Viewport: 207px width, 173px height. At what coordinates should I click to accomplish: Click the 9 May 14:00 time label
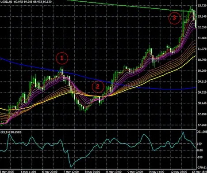tap(157, 172)
